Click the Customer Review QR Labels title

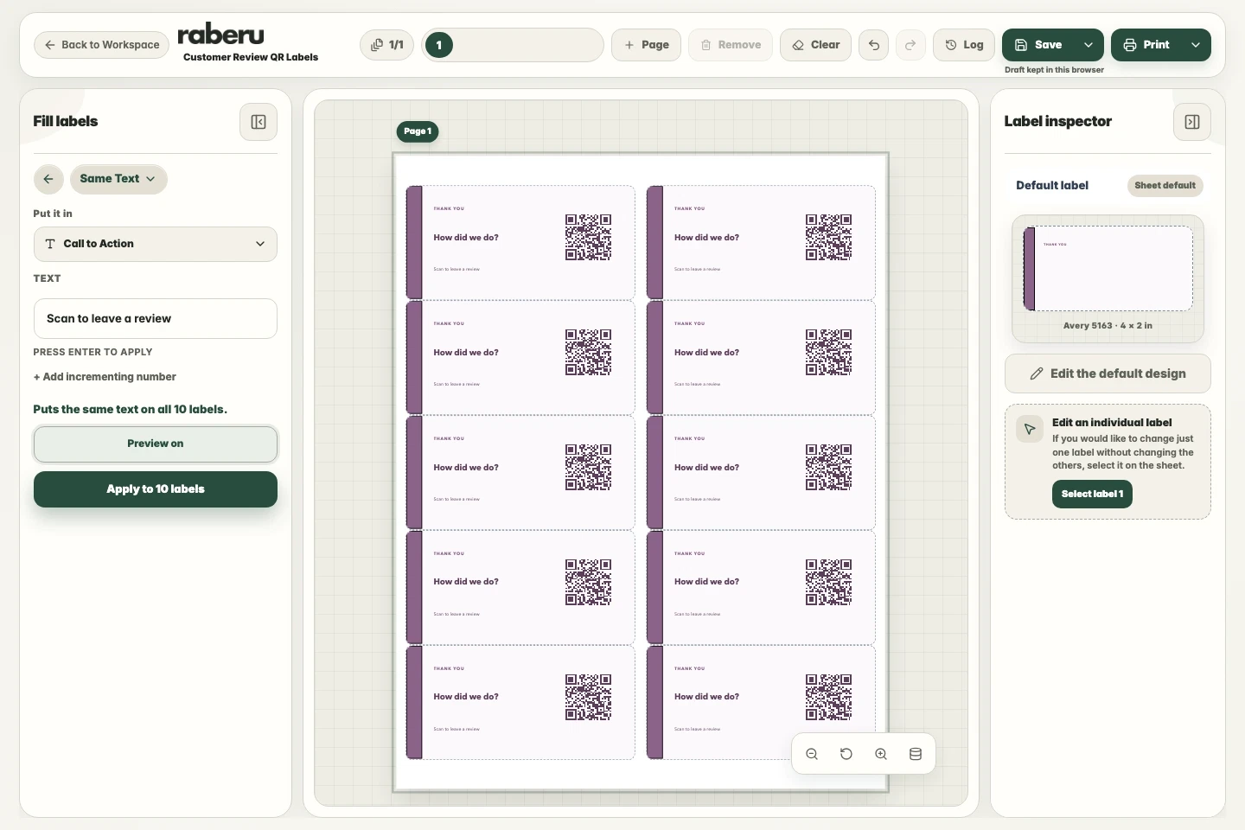coord(251,57)
